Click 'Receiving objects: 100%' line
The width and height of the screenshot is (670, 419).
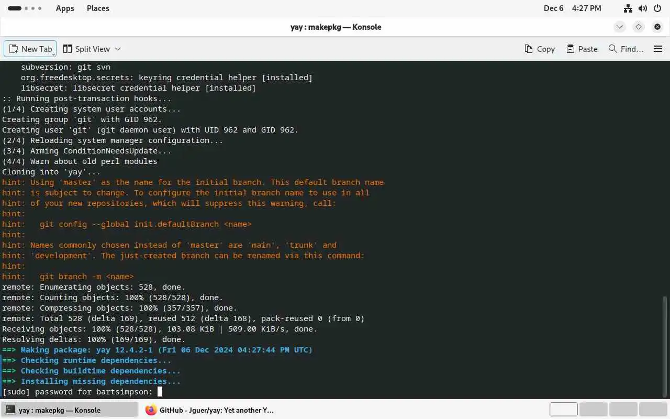(x=160, y=329)
